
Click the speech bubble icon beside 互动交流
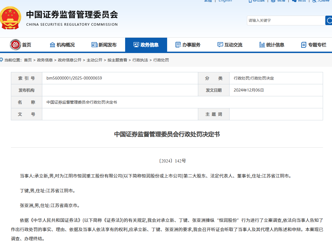[220, 45]
